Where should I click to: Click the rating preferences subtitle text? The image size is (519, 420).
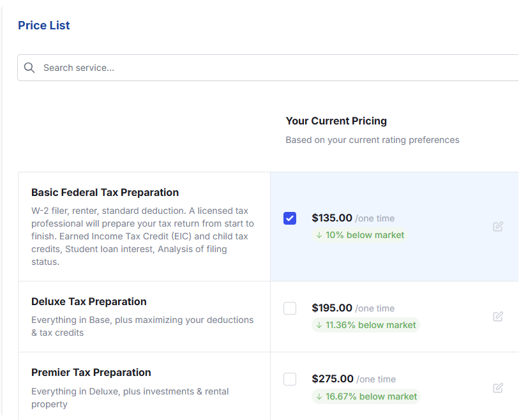coord(372,140)
